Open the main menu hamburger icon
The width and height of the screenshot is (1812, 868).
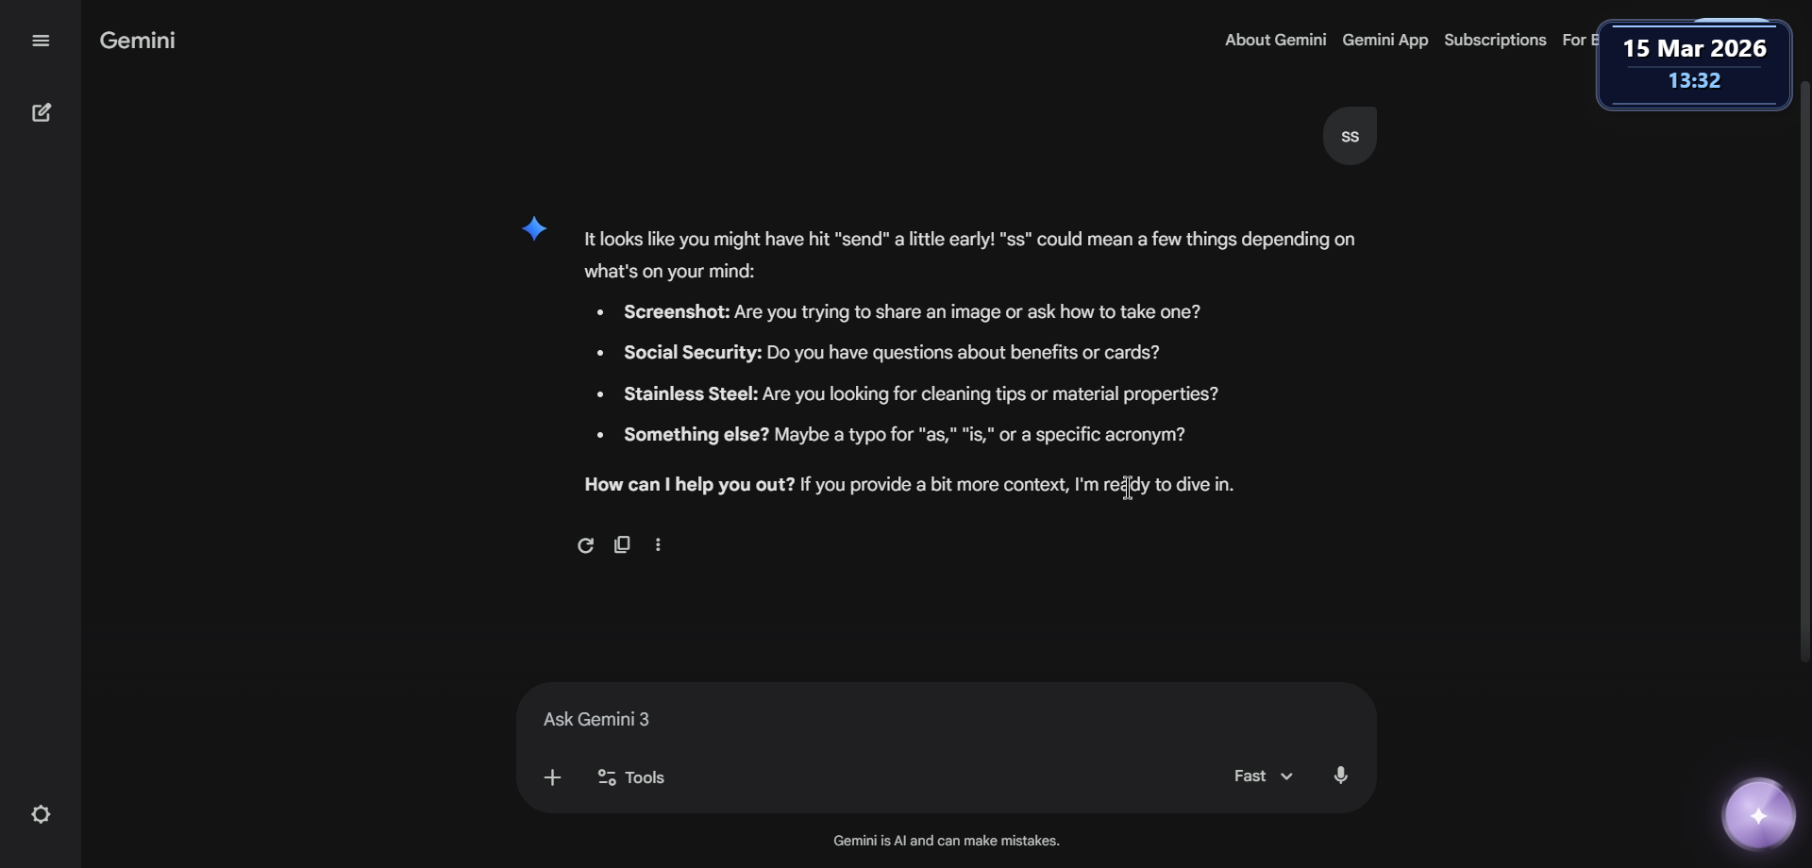[x=41, y=41]
